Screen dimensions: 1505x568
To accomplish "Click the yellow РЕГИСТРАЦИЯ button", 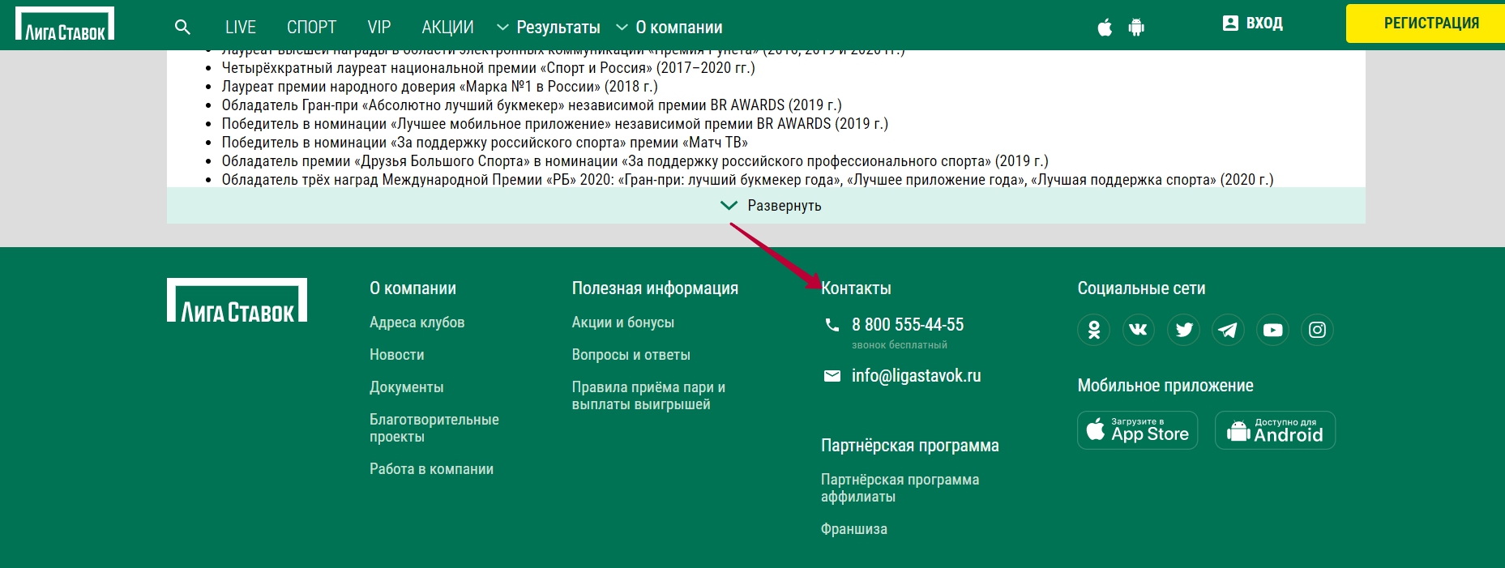I will tap(1426, 23).
